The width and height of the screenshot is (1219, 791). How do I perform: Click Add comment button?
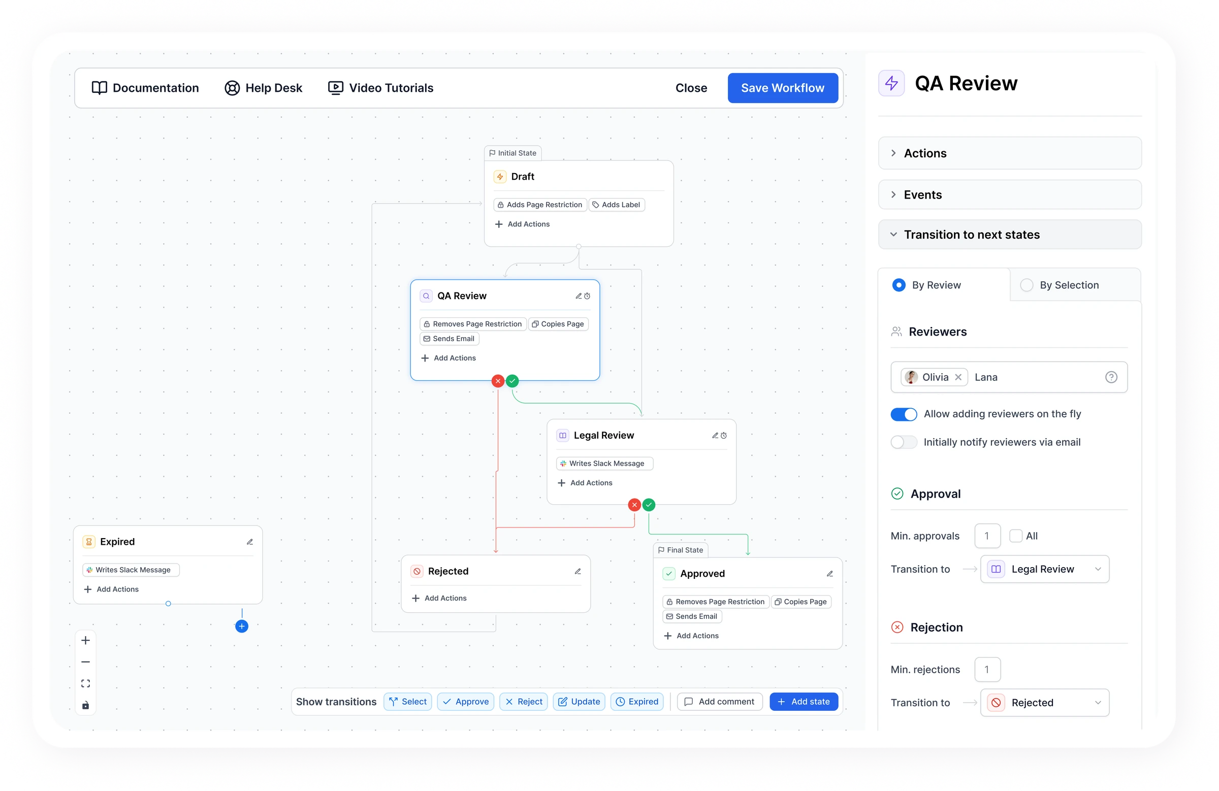(720, 702)
